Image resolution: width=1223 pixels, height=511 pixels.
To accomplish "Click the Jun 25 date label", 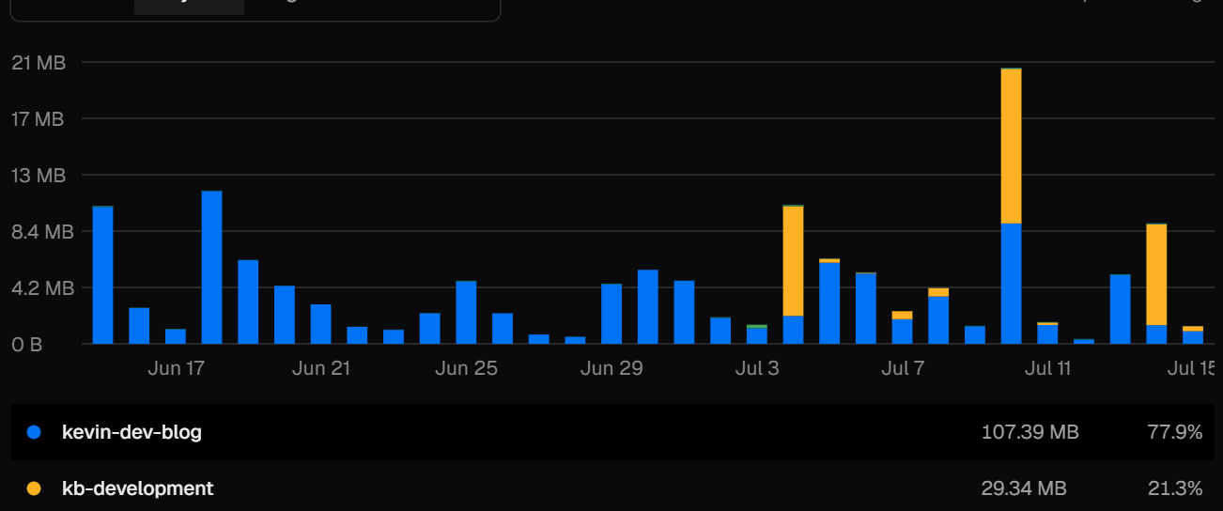I will point(466,368).
